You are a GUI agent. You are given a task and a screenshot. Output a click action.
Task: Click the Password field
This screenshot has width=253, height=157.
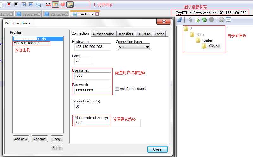click(x=93, y=90)
